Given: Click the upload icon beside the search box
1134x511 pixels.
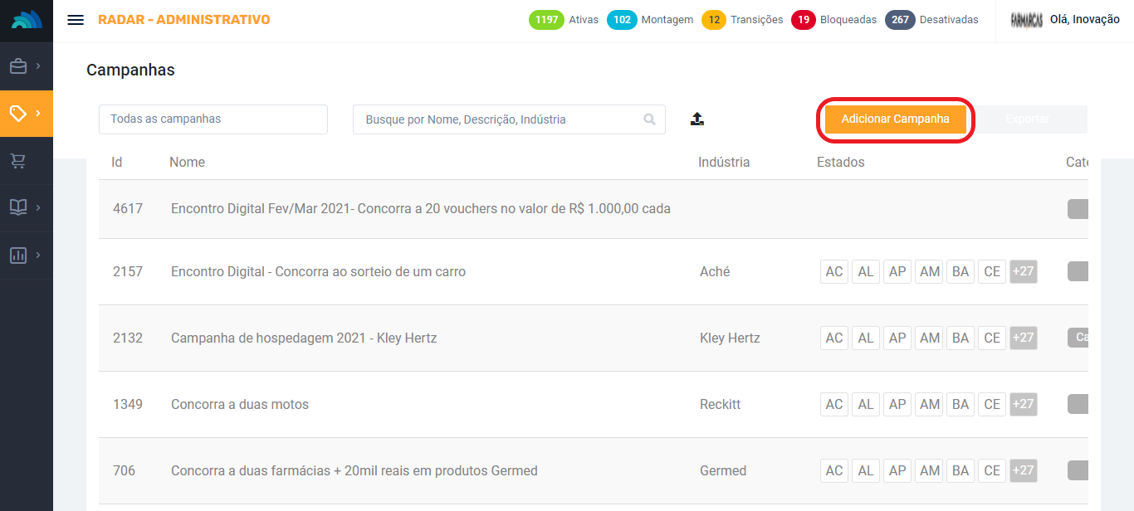Looking at the screenshot, I should (x=697, y=119).
